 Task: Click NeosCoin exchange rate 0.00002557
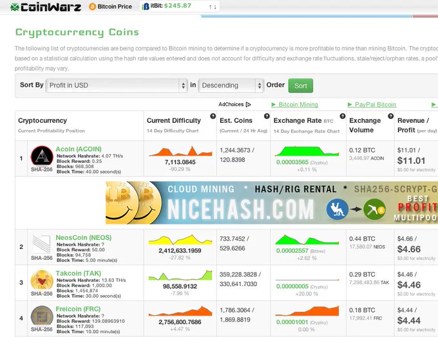click(x=292, y=251)
